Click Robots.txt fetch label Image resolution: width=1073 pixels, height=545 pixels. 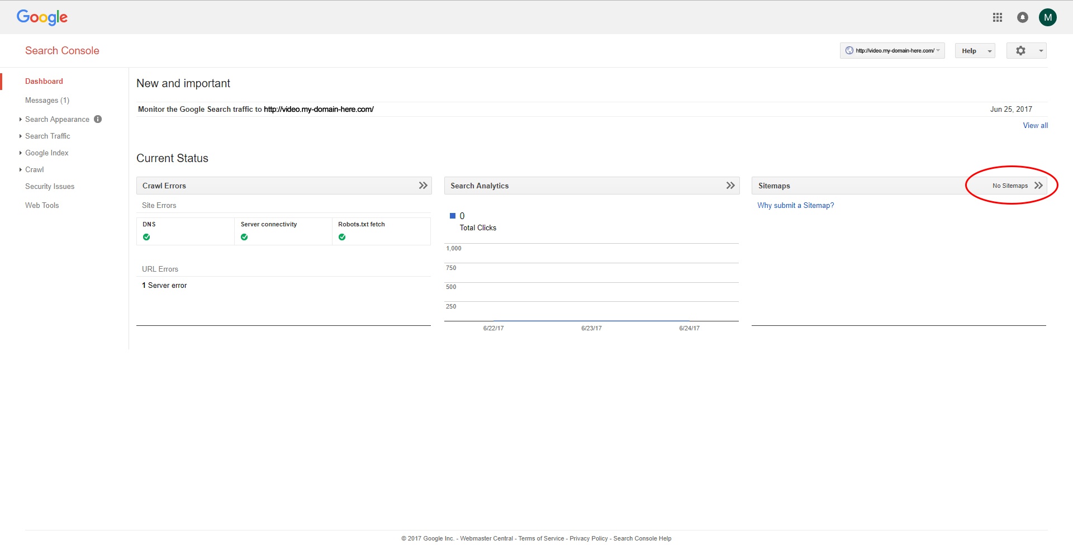362,224
